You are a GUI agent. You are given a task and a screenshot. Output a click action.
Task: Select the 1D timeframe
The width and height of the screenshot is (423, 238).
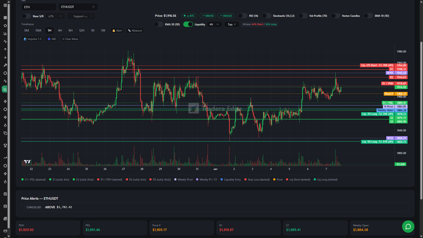point(93,31)
